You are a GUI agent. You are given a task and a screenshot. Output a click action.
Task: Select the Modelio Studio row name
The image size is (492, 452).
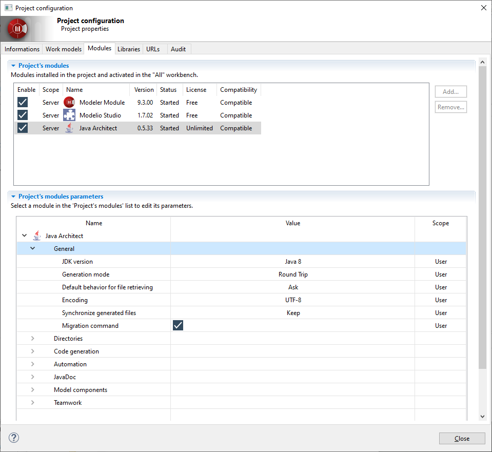coord(100,115)
